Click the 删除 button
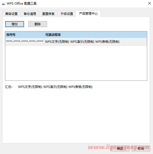 coord(38,24)
